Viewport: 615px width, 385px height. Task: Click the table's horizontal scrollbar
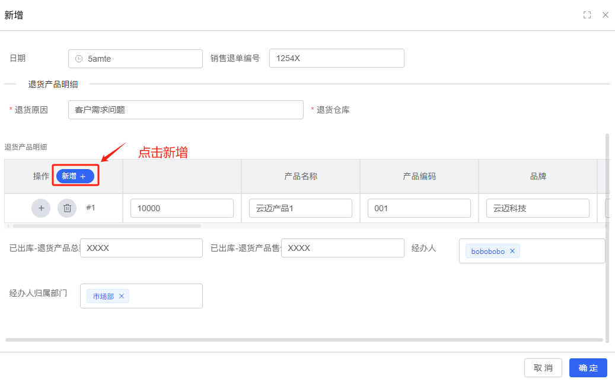click(x=107, y=226)
